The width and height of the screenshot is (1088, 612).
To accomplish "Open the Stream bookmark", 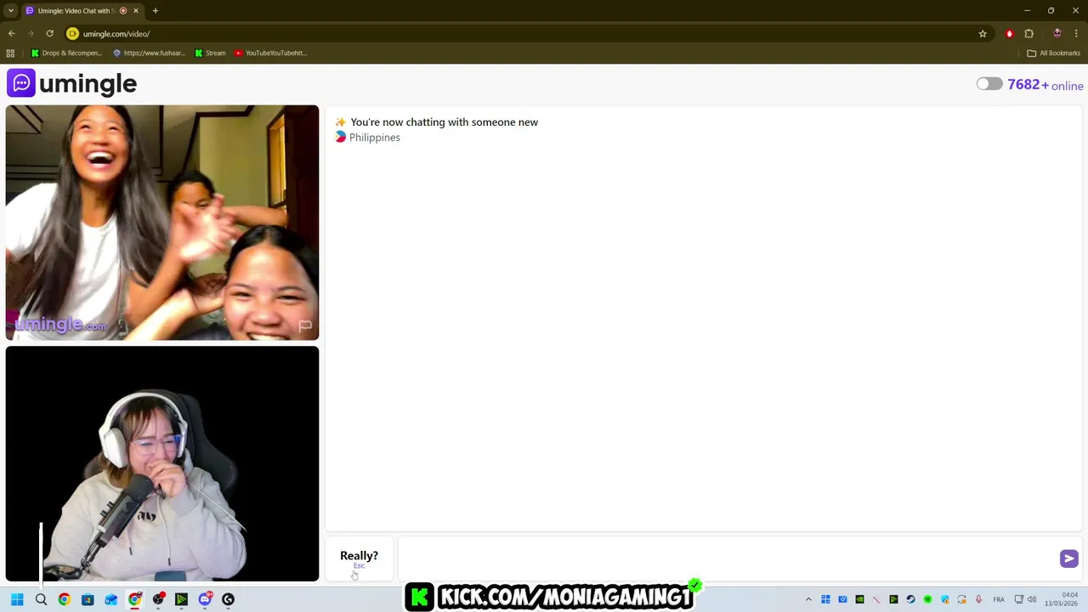I will coord(210,53).
